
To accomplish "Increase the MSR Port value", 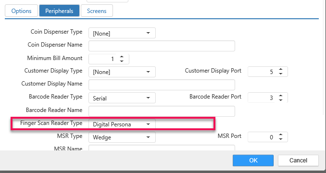I will [281, 135].
